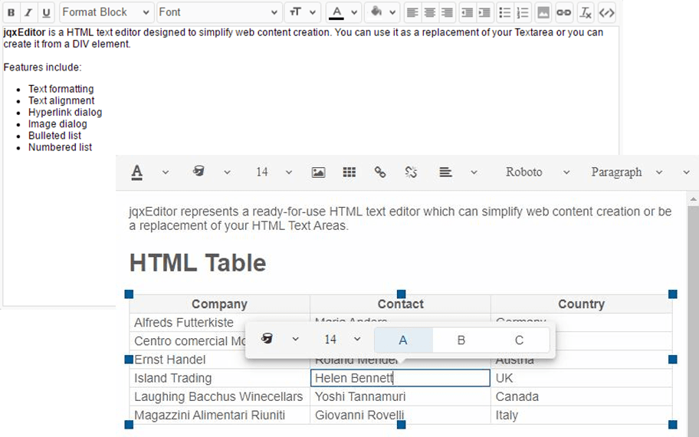The width and height of the screenshot is (699, 437).
Task: Select option A in floating table toolbar
Action: click(403, 340)
